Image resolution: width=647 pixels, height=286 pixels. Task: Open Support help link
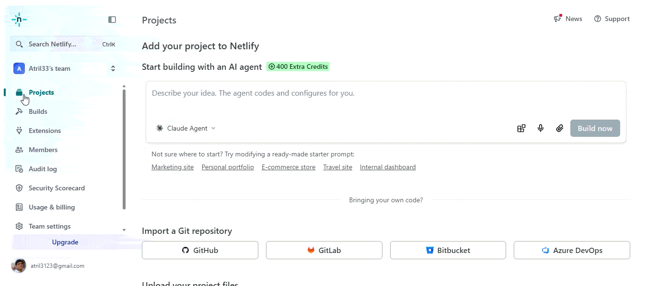[612, 19]
